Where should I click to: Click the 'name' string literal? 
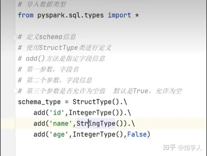pos(62,124)
